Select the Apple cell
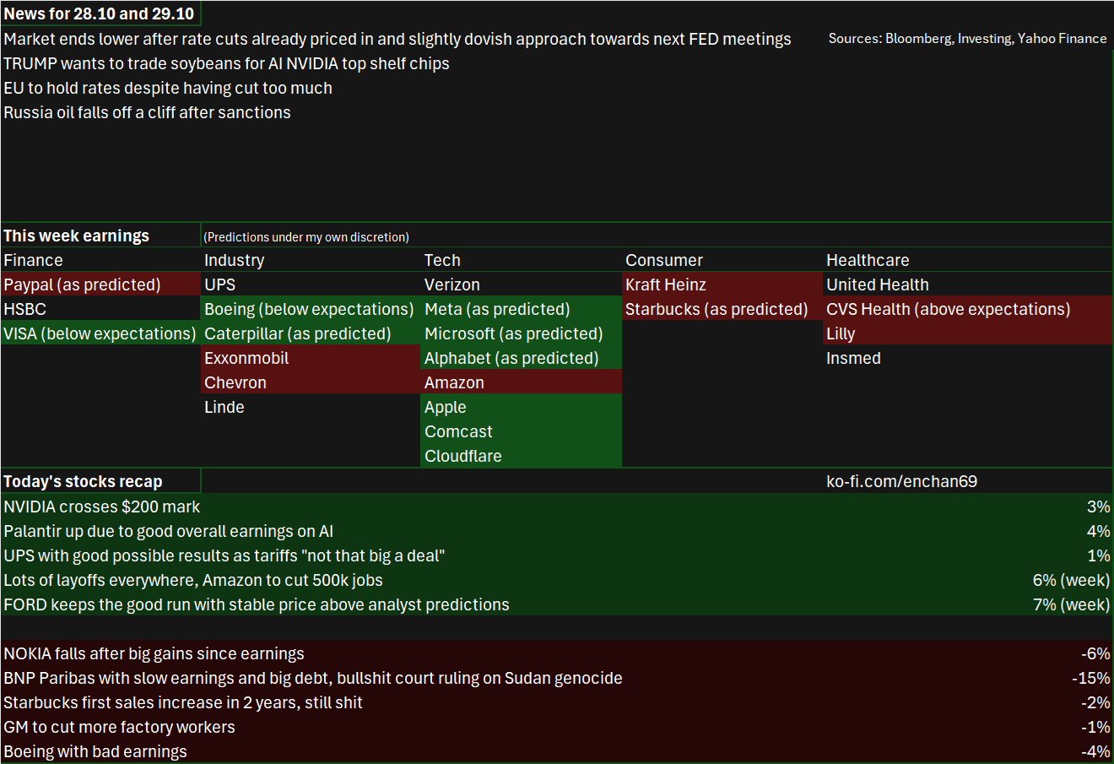The width and height of the screenshot is (1114, 764). [522, 407]
